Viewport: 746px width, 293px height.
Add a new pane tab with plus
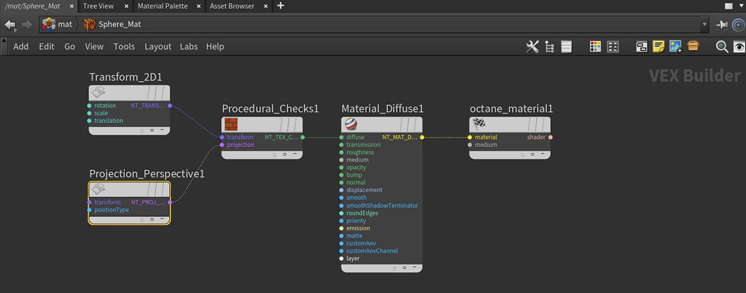(280, 6)
